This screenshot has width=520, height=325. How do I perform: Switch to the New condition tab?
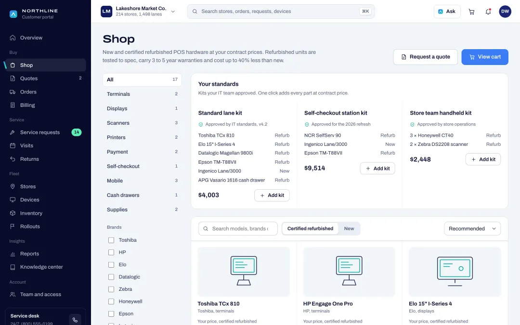[x=349, y=229]
